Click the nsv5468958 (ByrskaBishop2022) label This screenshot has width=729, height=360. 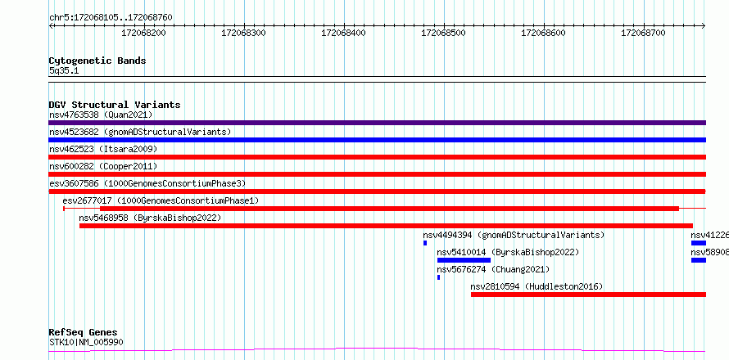(x=150, y=218)
